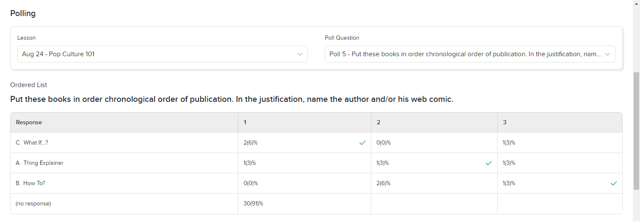Click Thing Explainer column 2 value 1(3)%
The image size is (640, 224).
coord(382,163)
